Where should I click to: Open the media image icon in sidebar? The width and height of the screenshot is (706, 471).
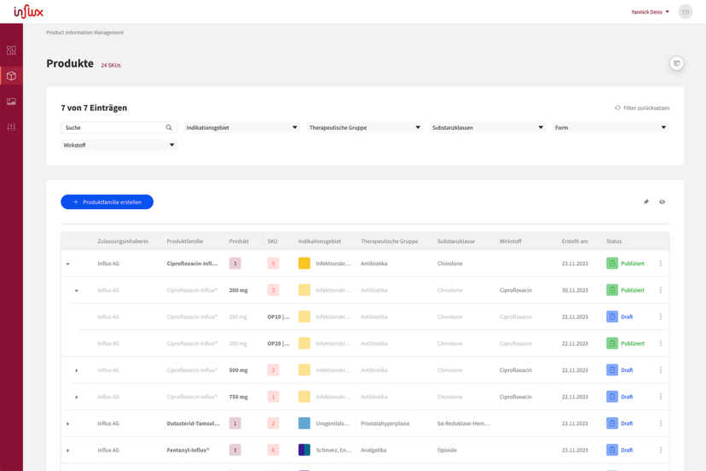11,102
